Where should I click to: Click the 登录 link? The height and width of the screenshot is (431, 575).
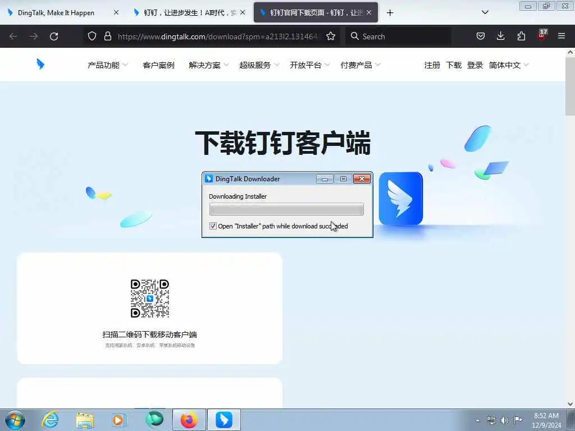tap(475, 65)
